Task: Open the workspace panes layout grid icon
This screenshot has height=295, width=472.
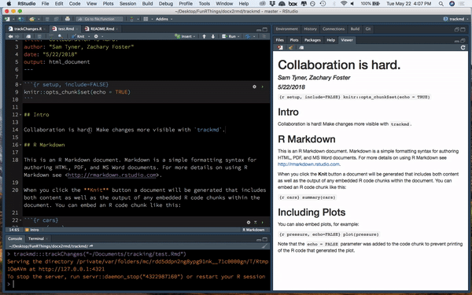Action: pos(146,19)
